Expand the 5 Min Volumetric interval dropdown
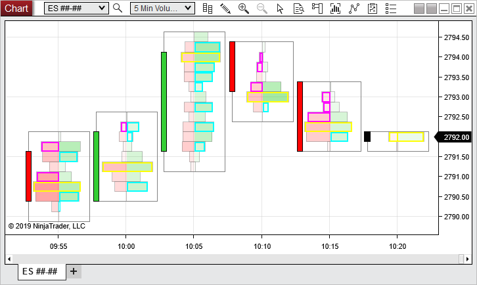The height and width of the screenshot is (285, 477). 162,8
